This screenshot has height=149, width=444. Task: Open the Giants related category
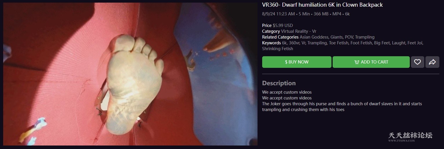point(336,37)
